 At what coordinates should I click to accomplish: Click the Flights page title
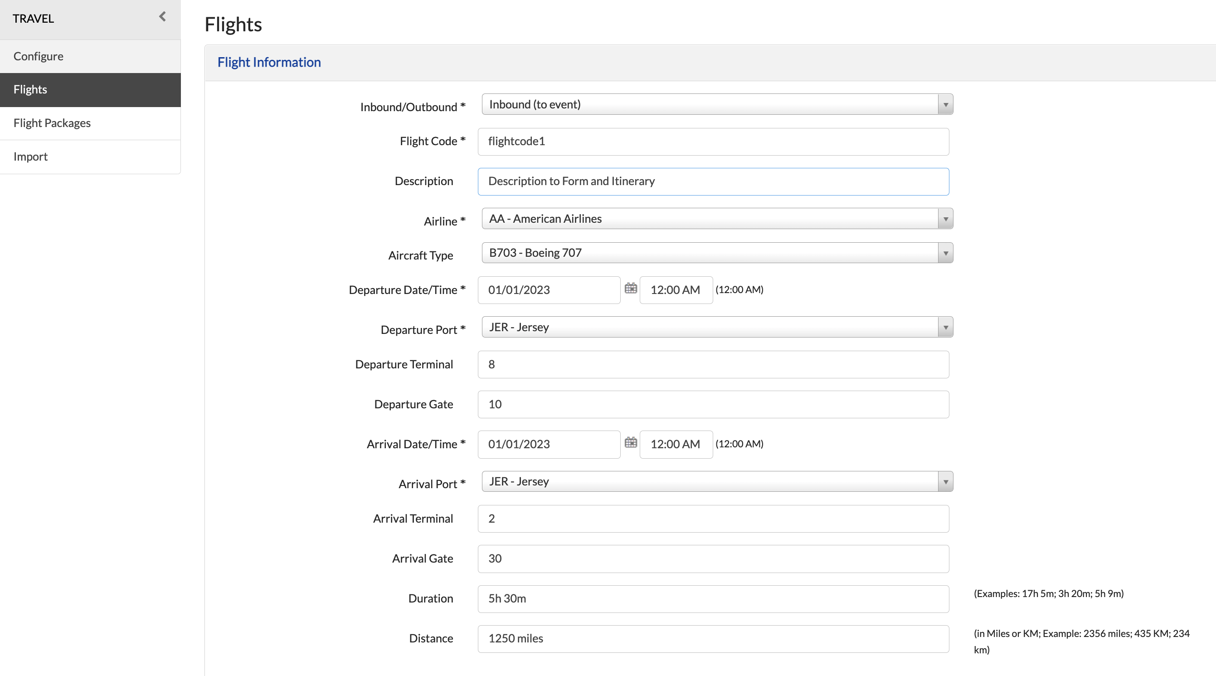click(x=233, y=24)
